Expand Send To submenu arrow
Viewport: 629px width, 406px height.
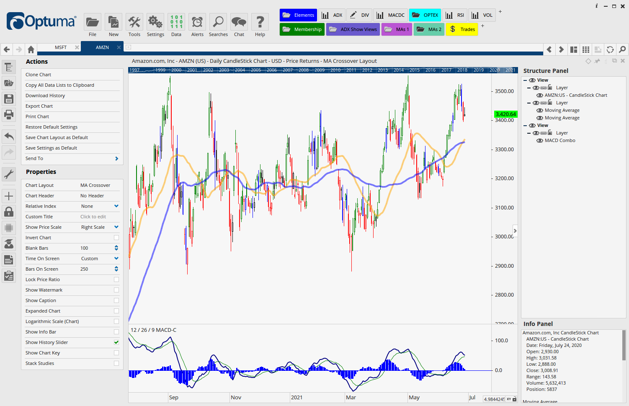(x=116, y=158)
